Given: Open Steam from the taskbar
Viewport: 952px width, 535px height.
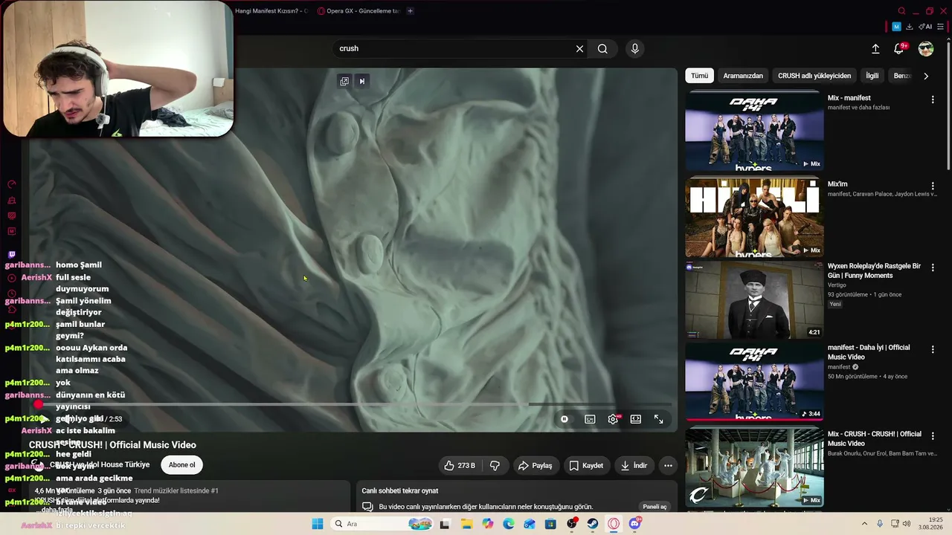Looking at the screenshot, I should [x=593, y=524].
